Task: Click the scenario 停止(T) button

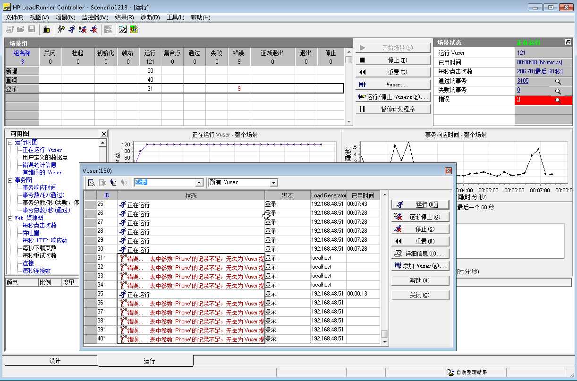Action: (x=393, y=60)
